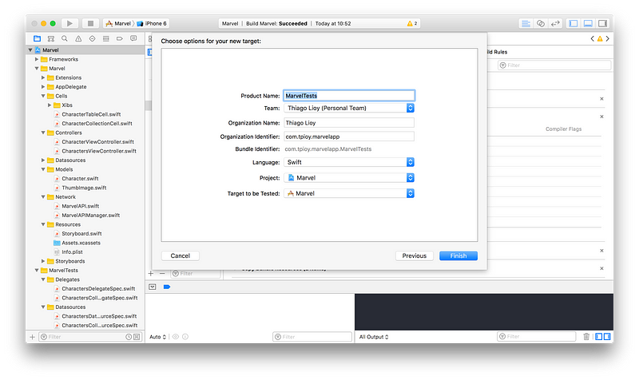Collapse the MarvelTests group
Image resolution: width=639 pixels, height=380 pixels.
pos(37,271)
